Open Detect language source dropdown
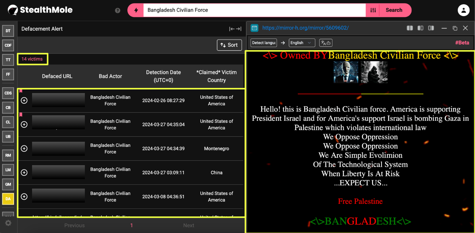The image size is (475, 233). coord(264,43)
